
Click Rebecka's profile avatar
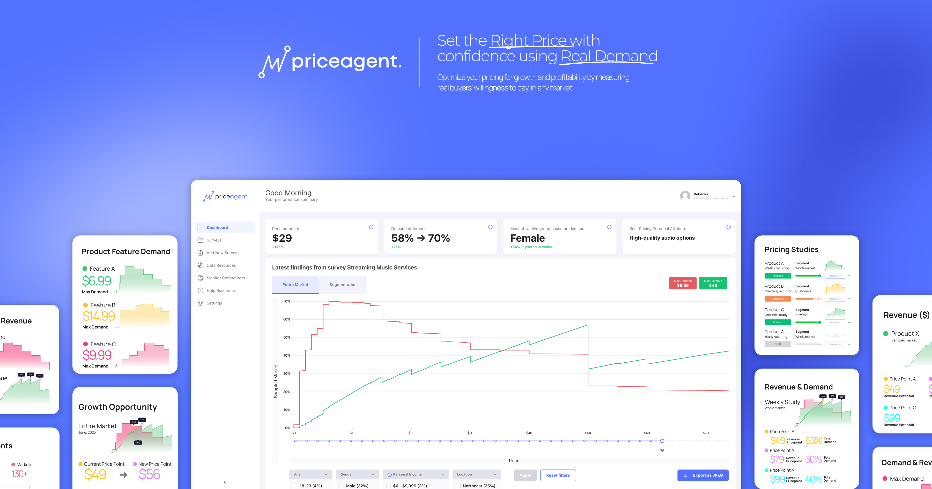coord(685,196)
